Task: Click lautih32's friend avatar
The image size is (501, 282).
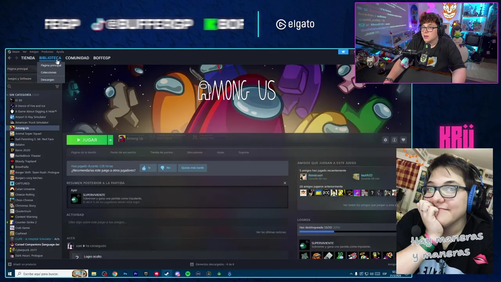Action: (x=356, y=177)
